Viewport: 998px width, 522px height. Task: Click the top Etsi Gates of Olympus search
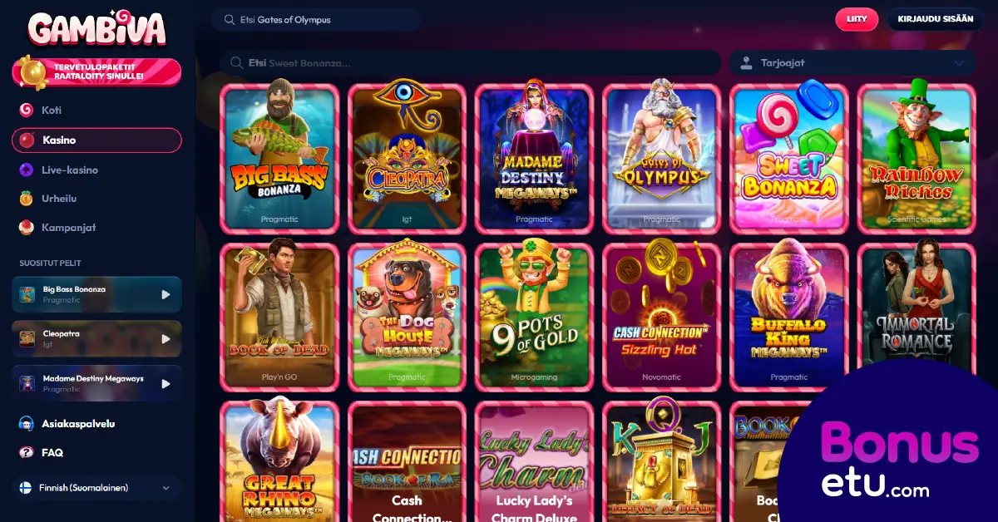(x=316, y=20)
